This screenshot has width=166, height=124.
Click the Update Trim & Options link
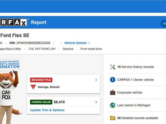tap(47, 110)
